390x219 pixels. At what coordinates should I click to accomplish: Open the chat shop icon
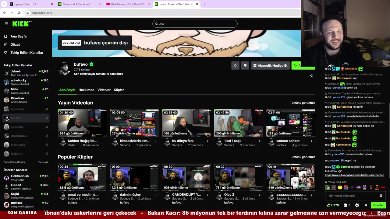(x=345, y=205)
